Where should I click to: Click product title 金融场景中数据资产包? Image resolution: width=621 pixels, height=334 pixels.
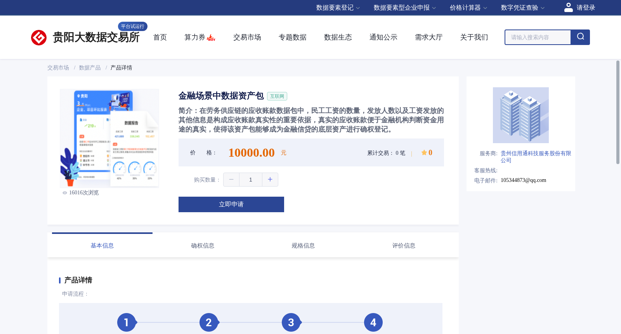coord(221,96)
